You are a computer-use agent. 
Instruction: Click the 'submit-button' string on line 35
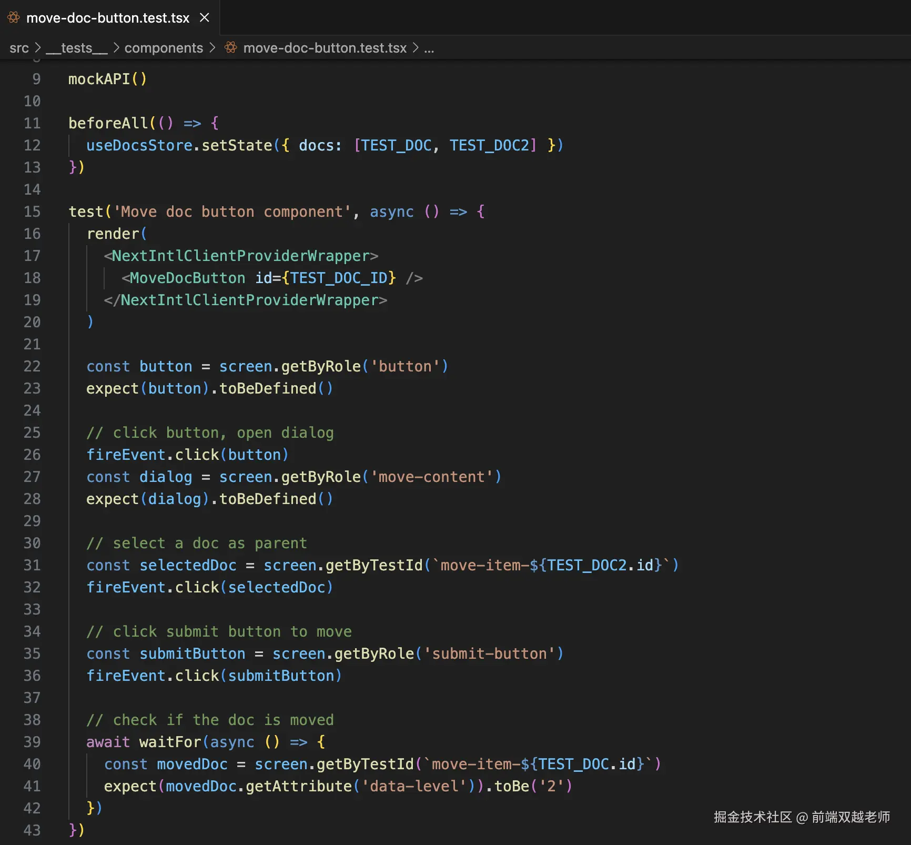489,653
